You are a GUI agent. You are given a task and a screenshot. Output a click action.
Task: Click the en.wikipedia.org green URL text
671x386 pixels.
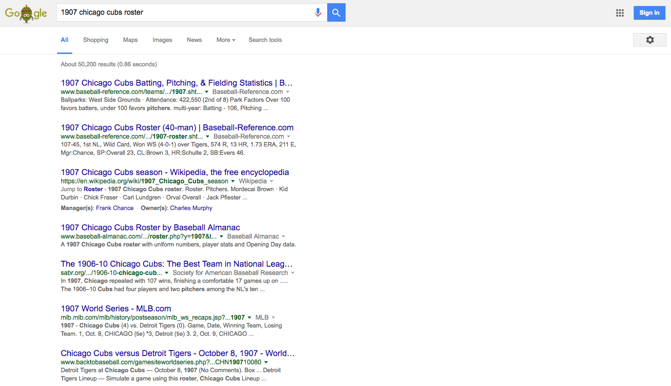coord(145,181)
